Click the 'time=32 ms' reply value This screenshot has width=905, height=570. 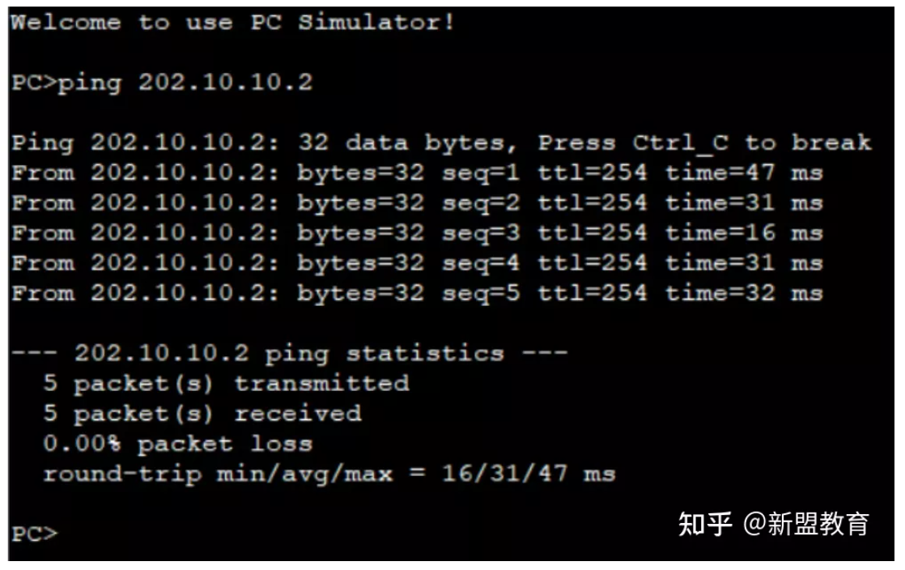click(x=743, y=293)
